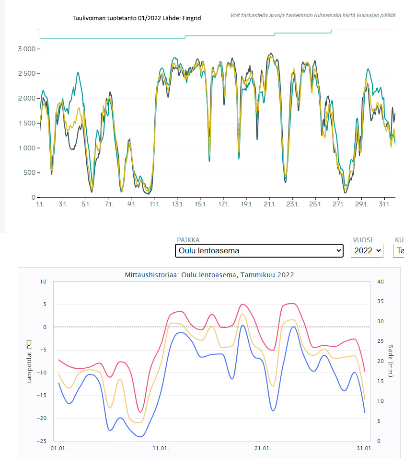Click the '9.1.' date tick on wind chart

pos(132,204)
